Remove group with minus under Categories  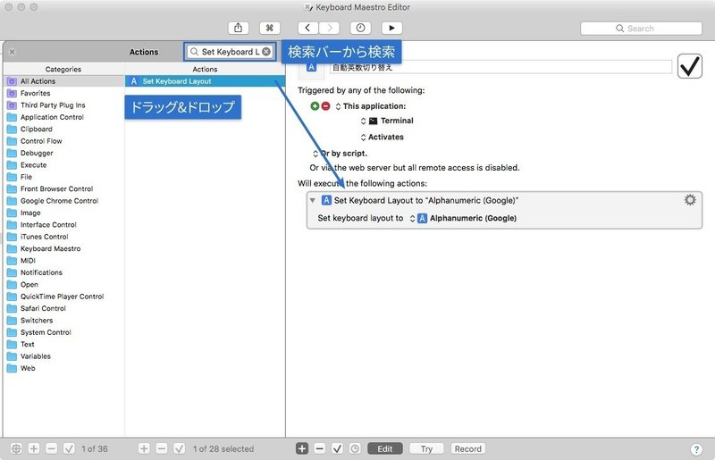point(52,448)
